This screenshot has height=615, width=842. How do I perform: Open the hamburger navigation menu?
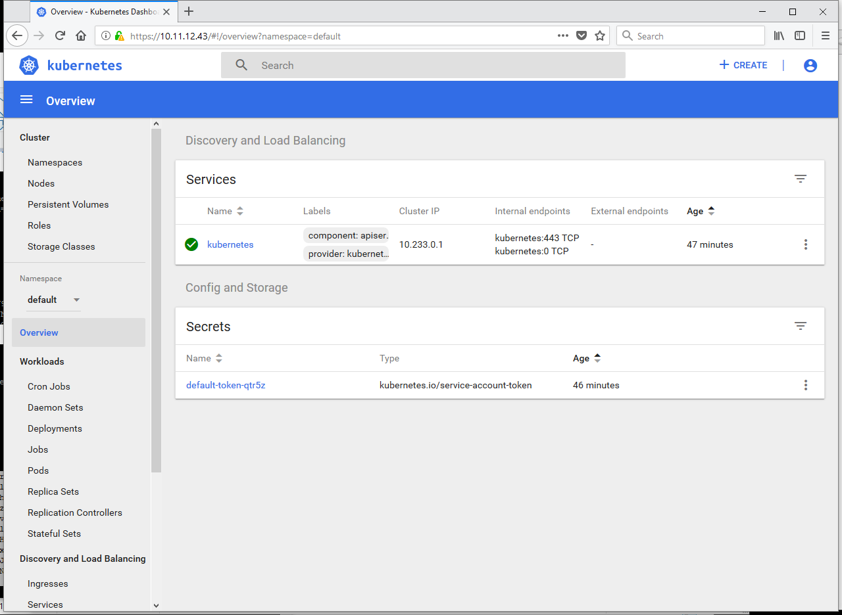click(x=26, y=99)
